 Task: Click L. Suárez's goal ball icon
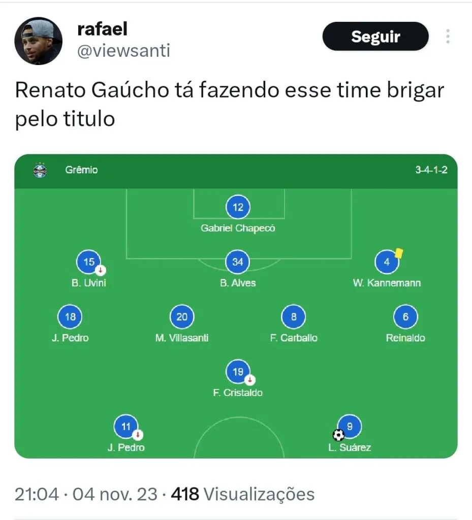pyautogui.click(x=338, y=435)
